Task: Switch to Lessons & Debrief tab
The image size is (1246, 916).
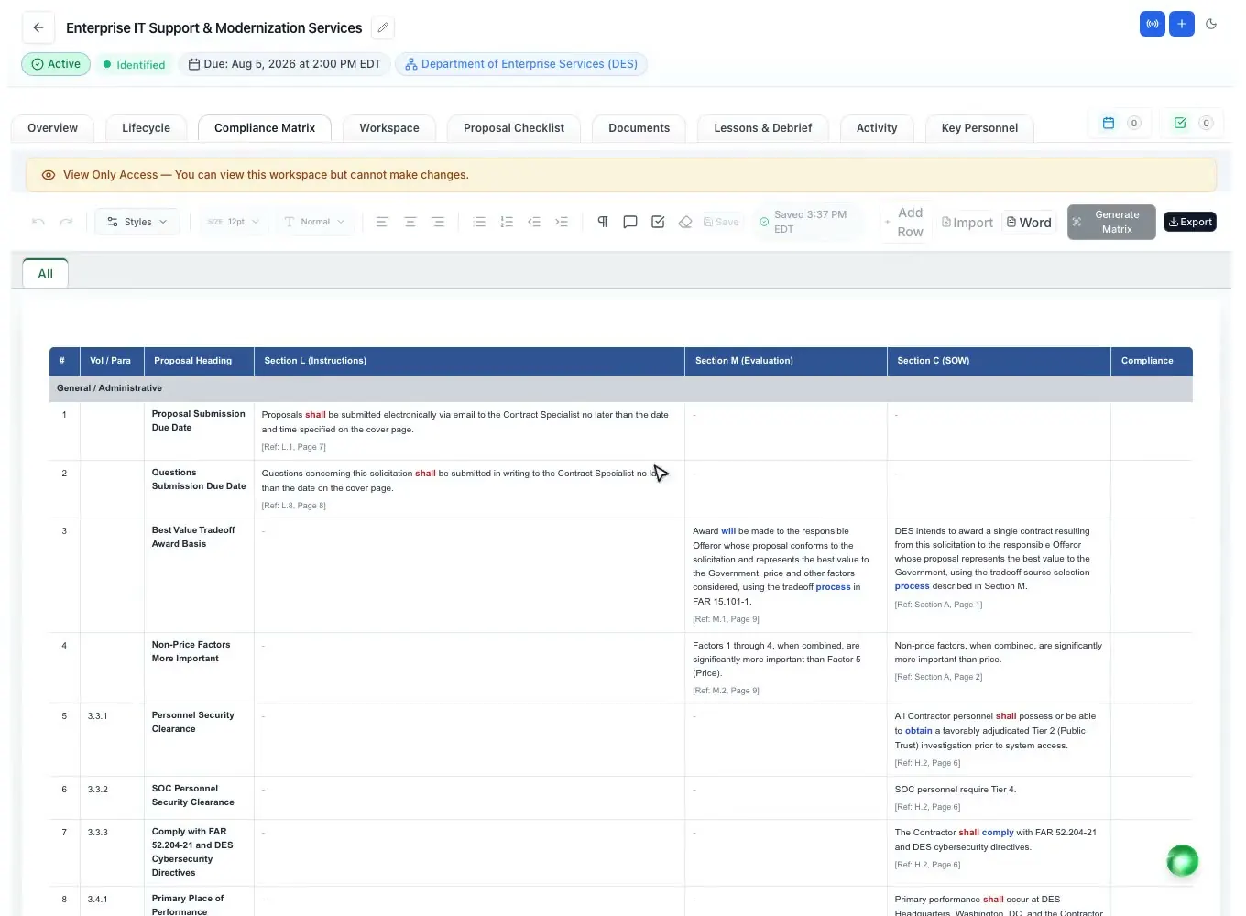Action: (763, 128)
